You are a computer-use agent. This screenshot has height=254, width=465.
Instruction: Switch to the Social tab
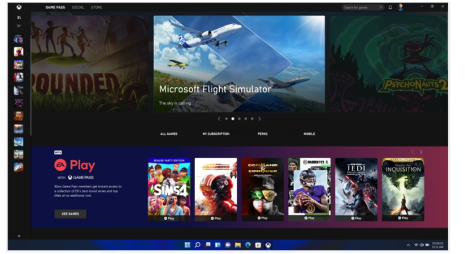78,7
